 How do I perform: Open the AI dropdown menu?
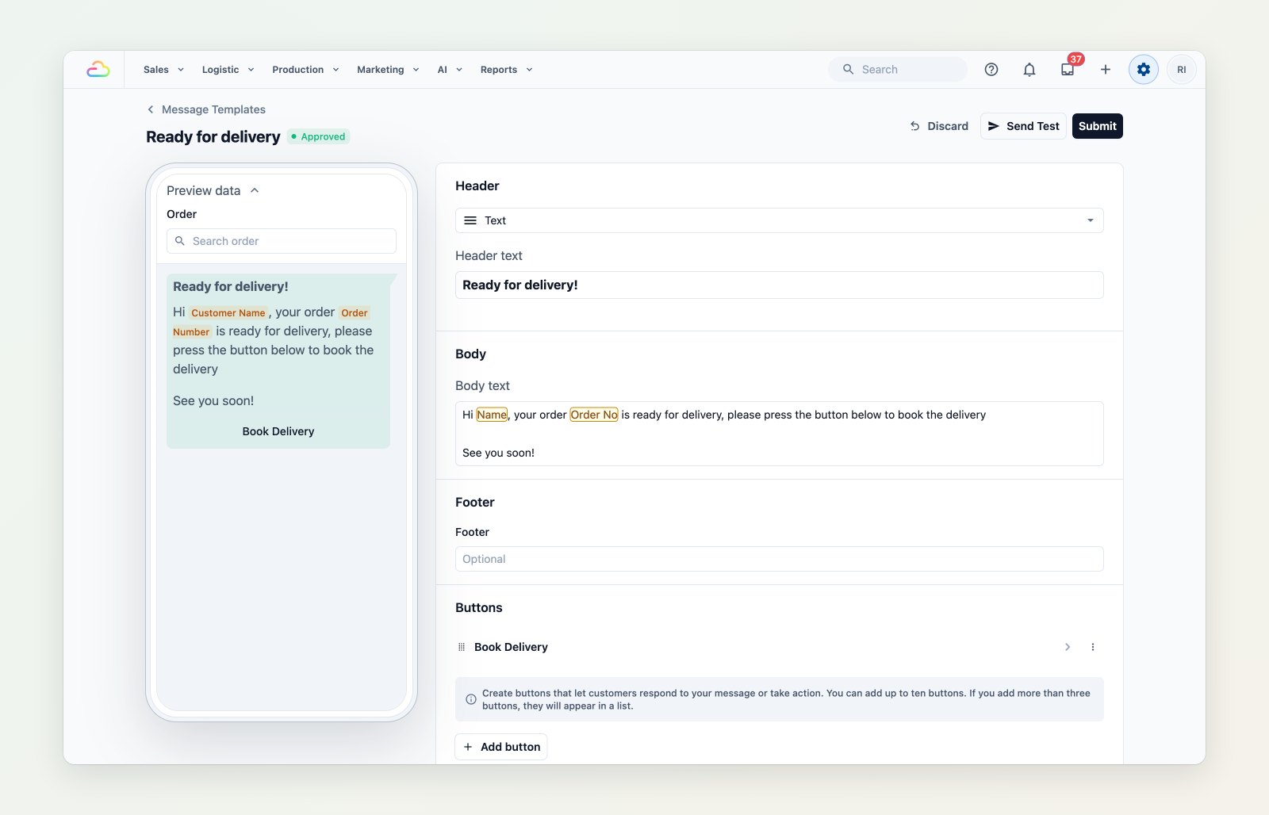click(x=450, y=70)
